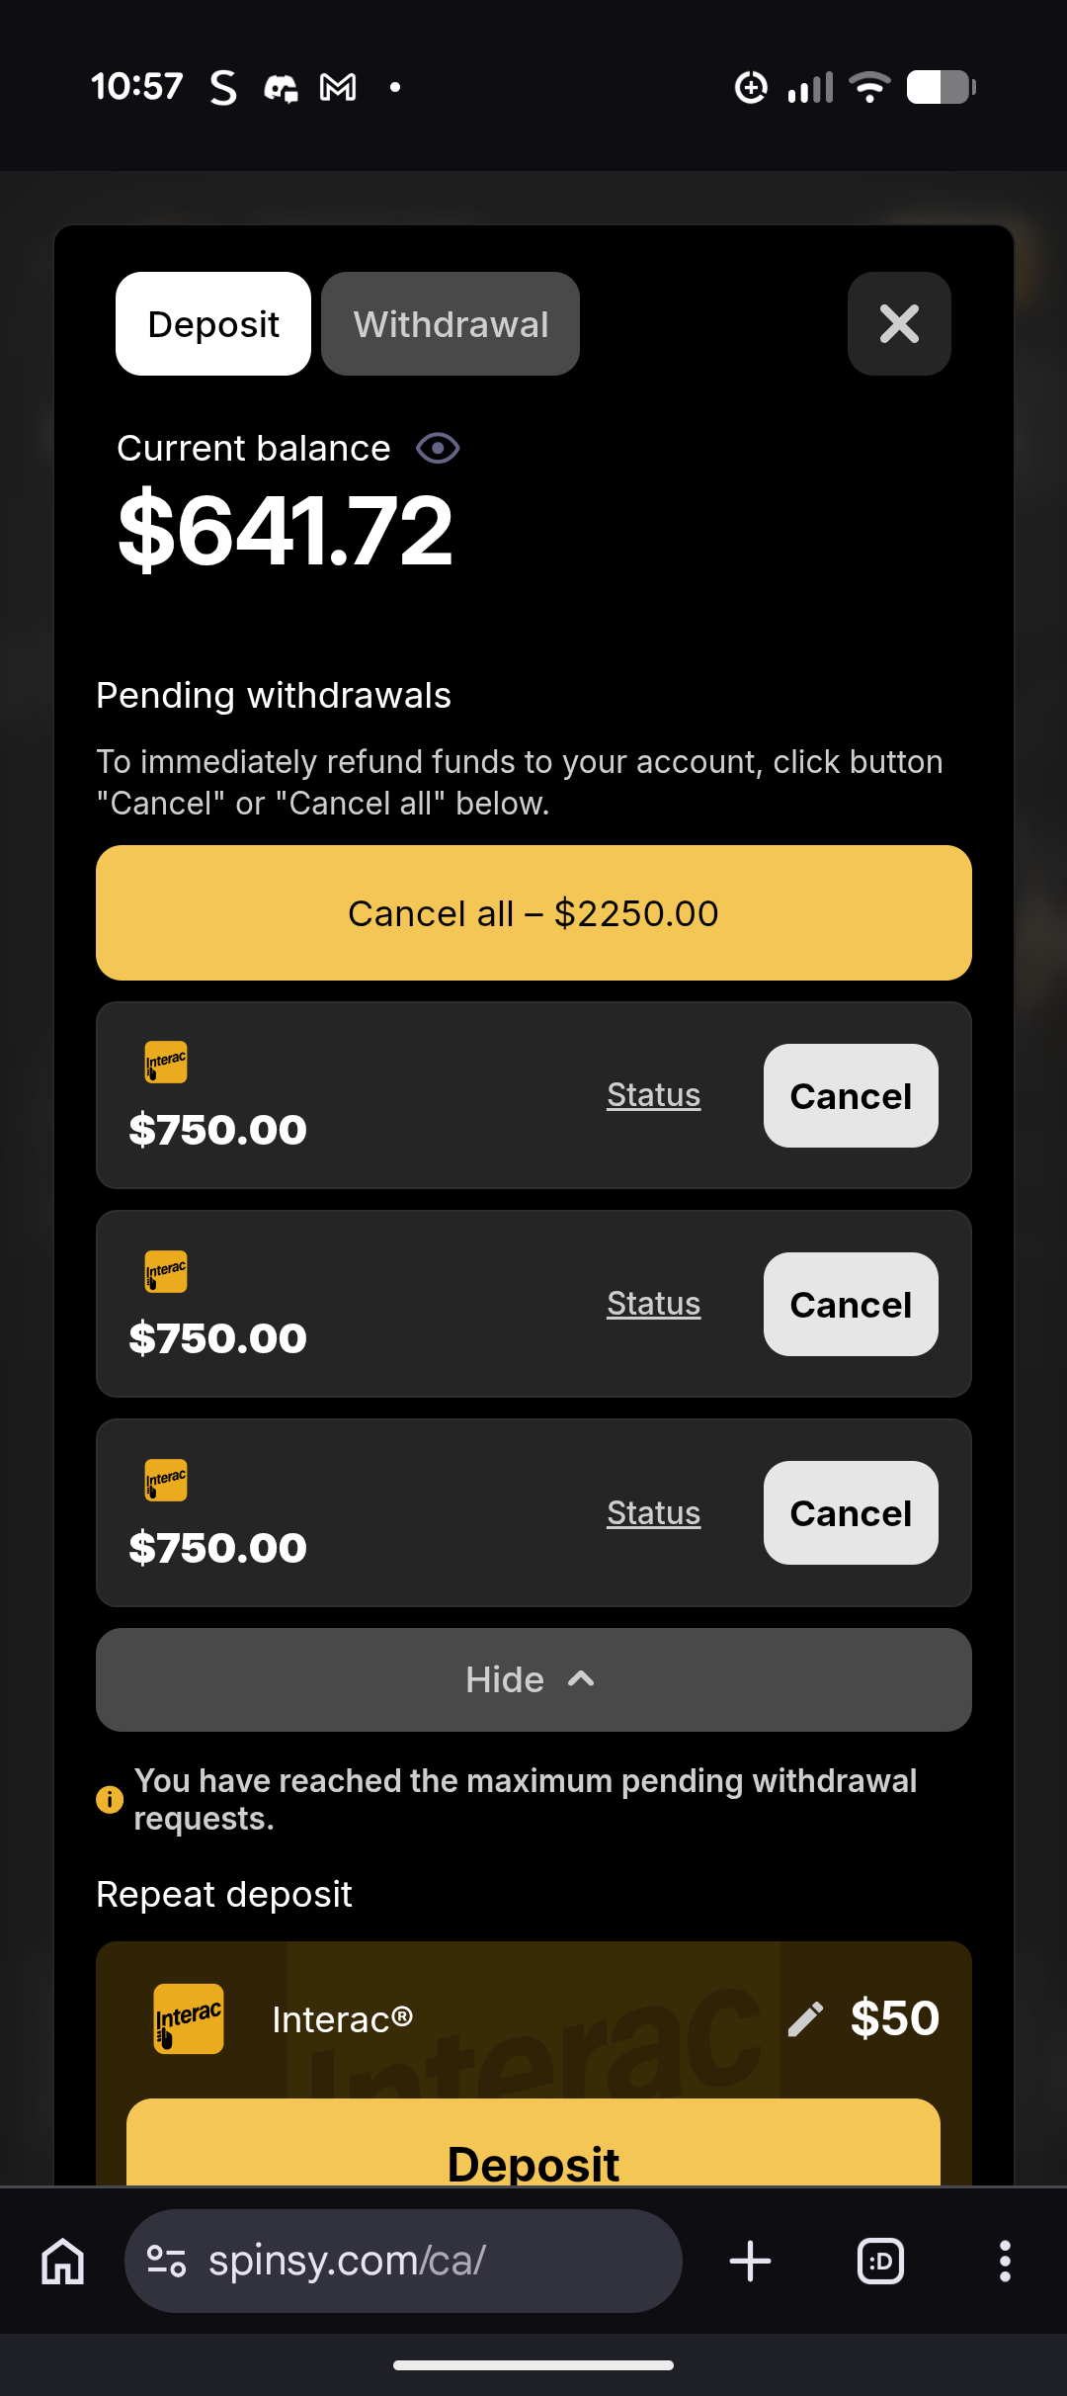Viewport: 1067px width, 2396px height.
Task: Open browser three-dot overflow menu
Action: 1005,2261
